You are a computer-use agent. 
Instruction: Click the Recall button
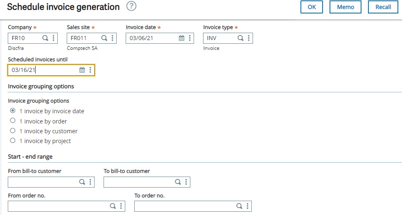pos(383,7)
